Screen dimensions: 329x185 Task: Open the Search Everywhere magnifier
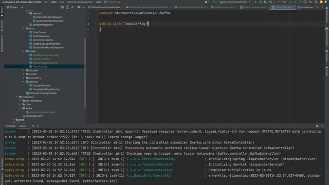[x=316, y=2]
